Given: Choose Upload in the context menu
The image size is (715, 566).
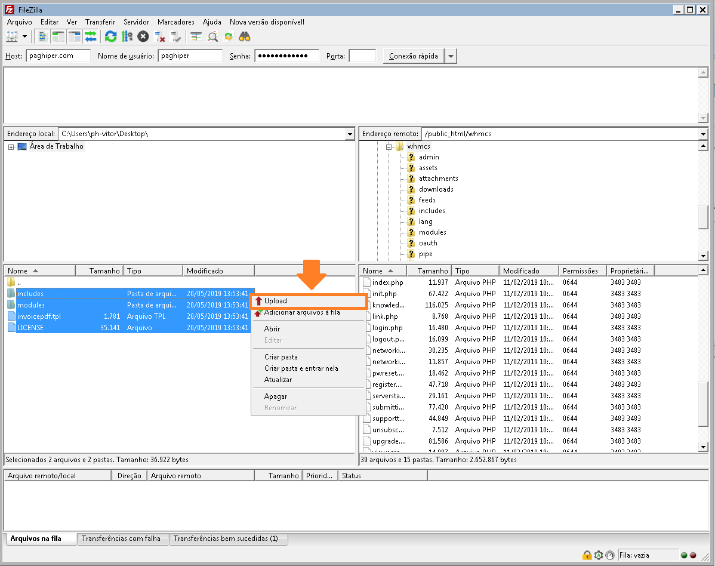Looking at the screenshot, I should [x=309, y=301].
